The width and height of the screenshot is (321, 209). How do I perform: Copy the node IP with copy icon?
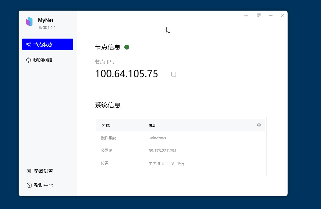click(x=174, y=74)
